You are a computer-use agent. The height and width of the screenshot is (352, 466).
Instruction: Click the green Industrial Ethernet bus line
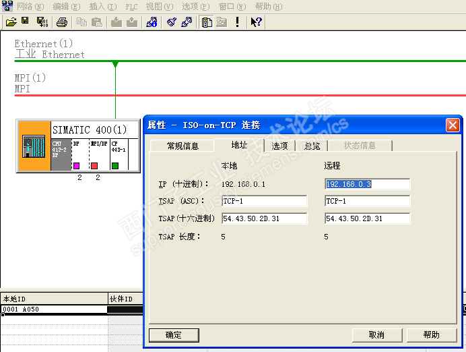[240, 61]
